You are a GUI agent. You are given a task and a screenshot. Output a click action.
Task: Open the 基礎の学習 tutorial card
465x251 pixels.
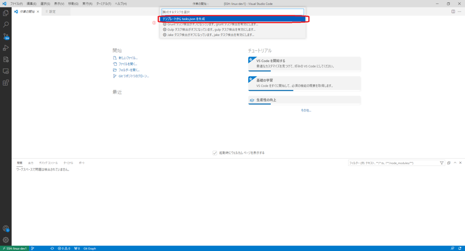(x=305, y=83)
